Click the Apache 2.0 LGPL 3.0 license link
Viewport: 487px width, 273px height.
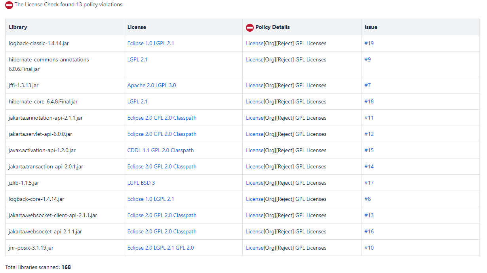click(x=151, y=85)
